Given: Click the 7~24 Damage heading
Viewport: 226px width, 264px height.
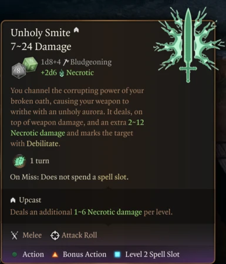Looking at the screenshot, I should [x=41, y=47].
